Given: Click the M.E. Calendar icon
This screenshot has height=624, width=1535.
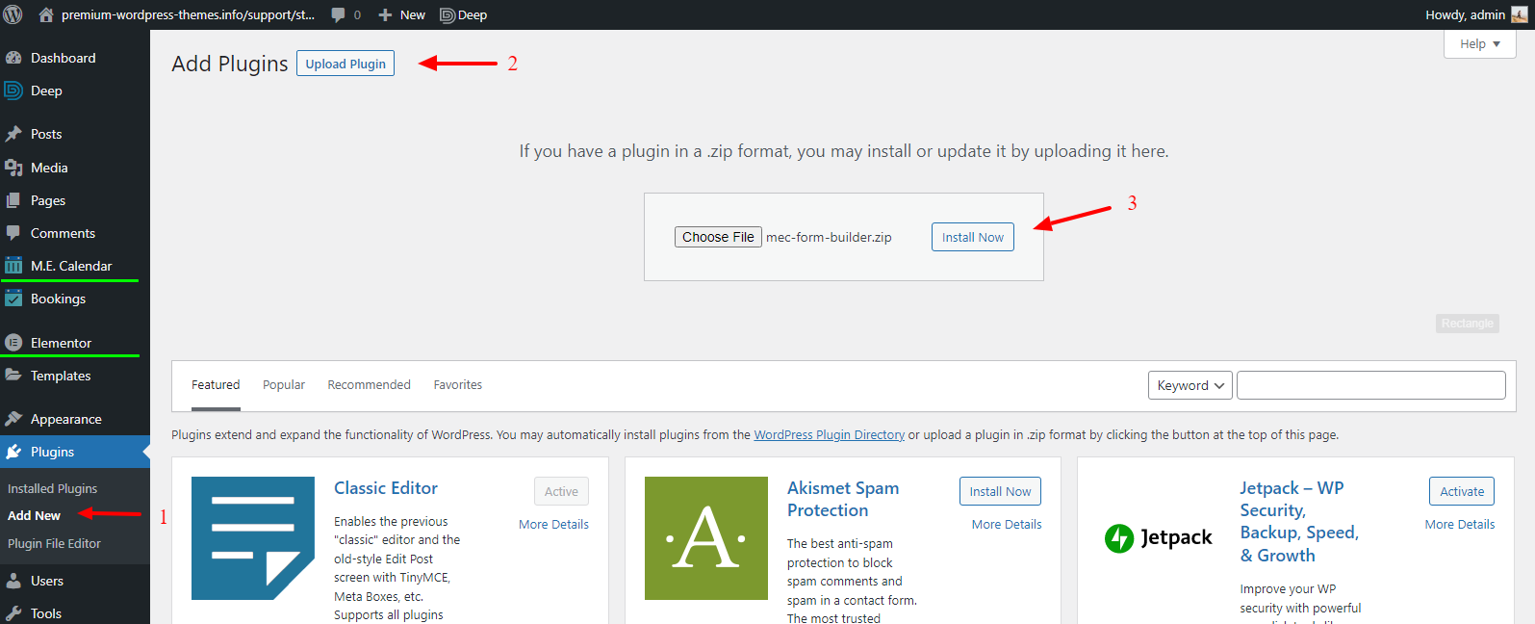Looking at the screenshot, I should (x=13, y=266).
